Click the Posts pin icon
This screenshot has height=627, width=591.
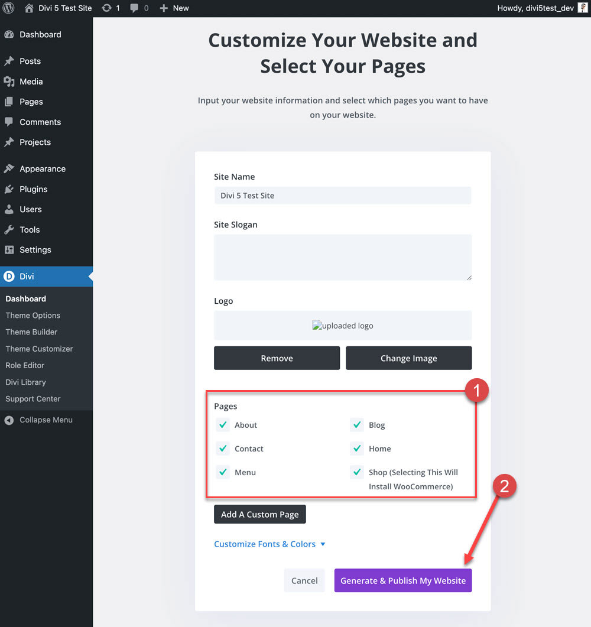tap(9, 61)
